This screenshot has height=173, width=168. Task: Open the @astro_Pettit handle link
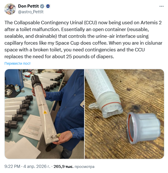[x=31, y=12]
